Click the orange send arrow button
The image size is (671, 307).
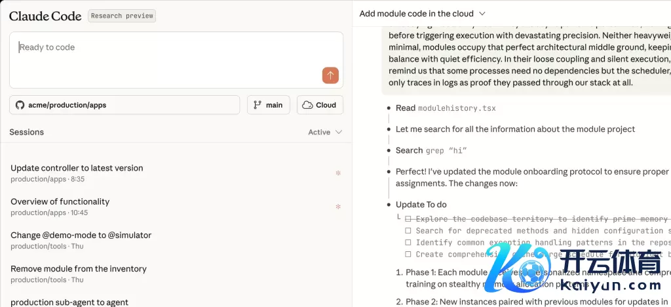pyautogui.click(x=330, y=75)
